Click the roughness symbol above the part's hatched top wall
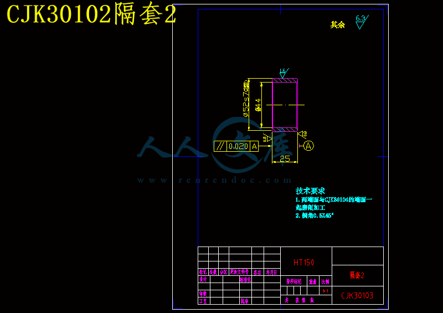 tap(284, 73)
